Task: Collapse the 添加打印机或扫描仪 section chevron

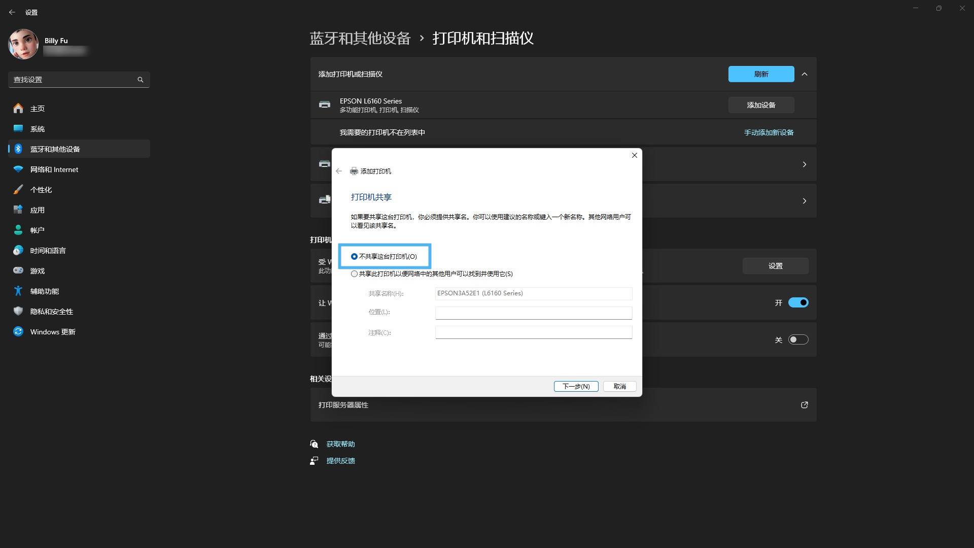Action: (x=805, y=74)
